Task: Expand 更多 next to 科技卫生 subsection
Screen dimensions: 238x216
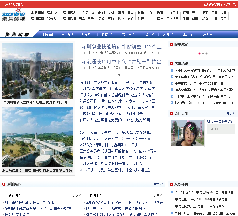Action: point(158,195)
